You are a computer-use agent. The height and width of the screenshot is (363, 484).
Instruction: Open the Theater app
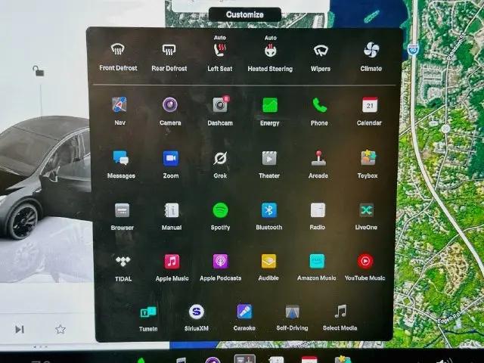pyautogui.click(x=269, y=165)
